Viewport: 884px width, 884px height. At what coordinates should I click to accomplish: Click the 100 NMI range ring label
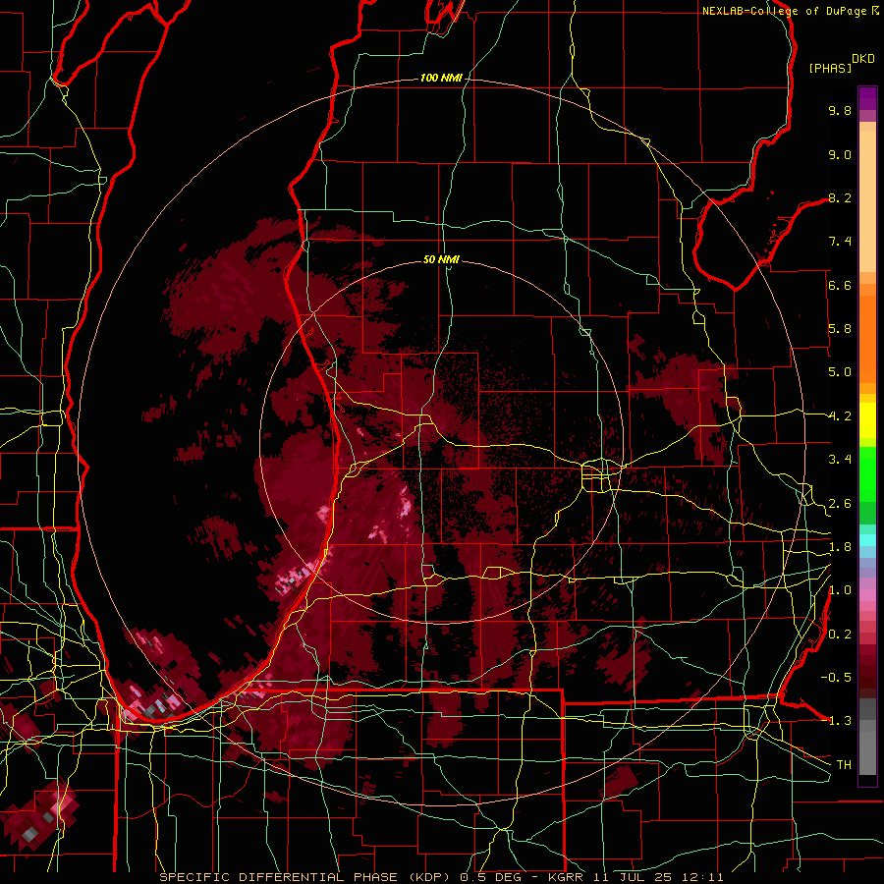tap(440, 78)
